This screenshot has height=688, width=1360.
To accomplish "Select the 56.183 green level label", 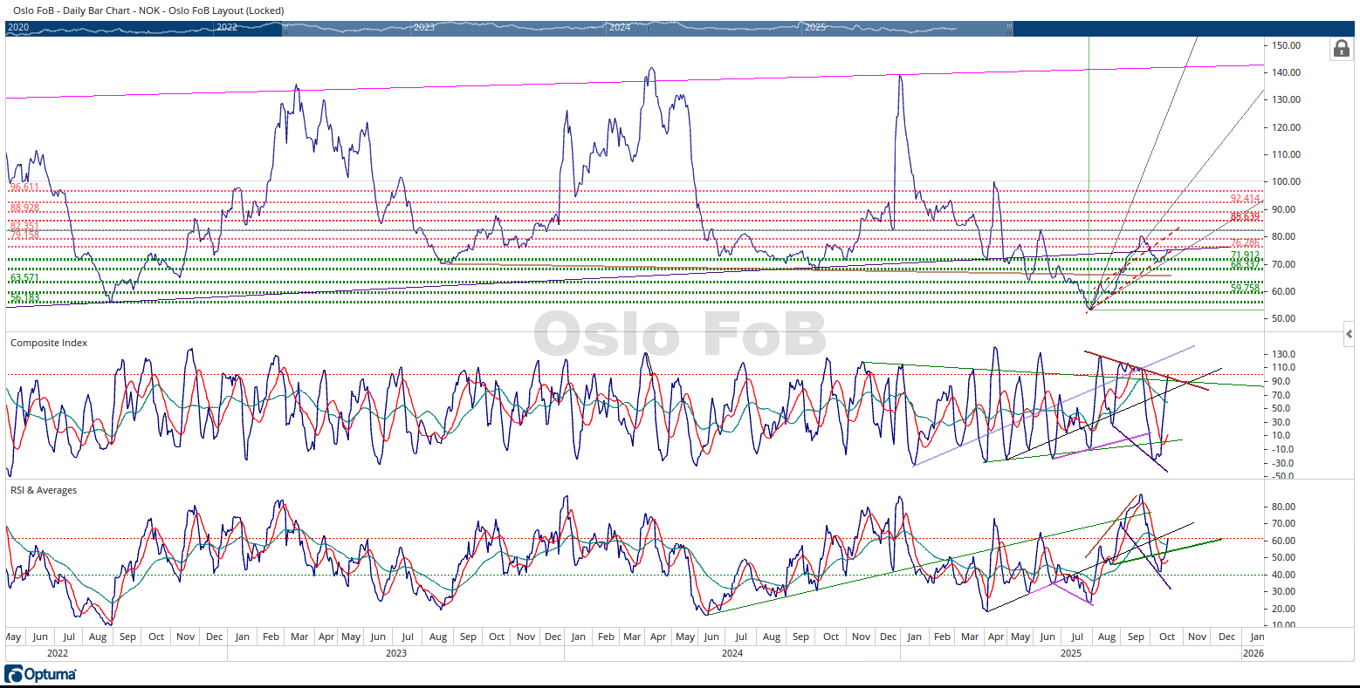I will [x=24, y=297].
